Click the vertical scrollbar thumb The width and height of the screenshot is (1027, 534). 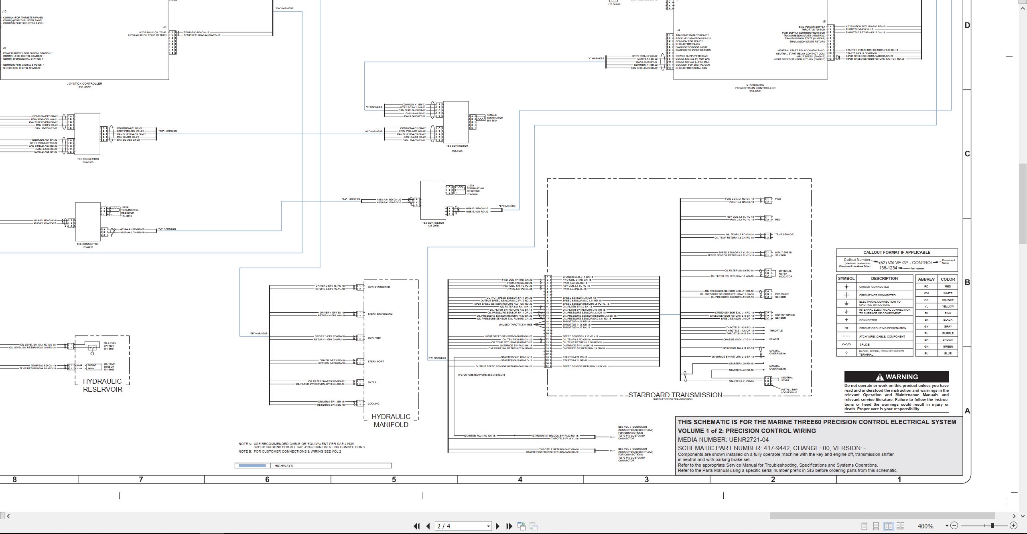(1023, 203)
